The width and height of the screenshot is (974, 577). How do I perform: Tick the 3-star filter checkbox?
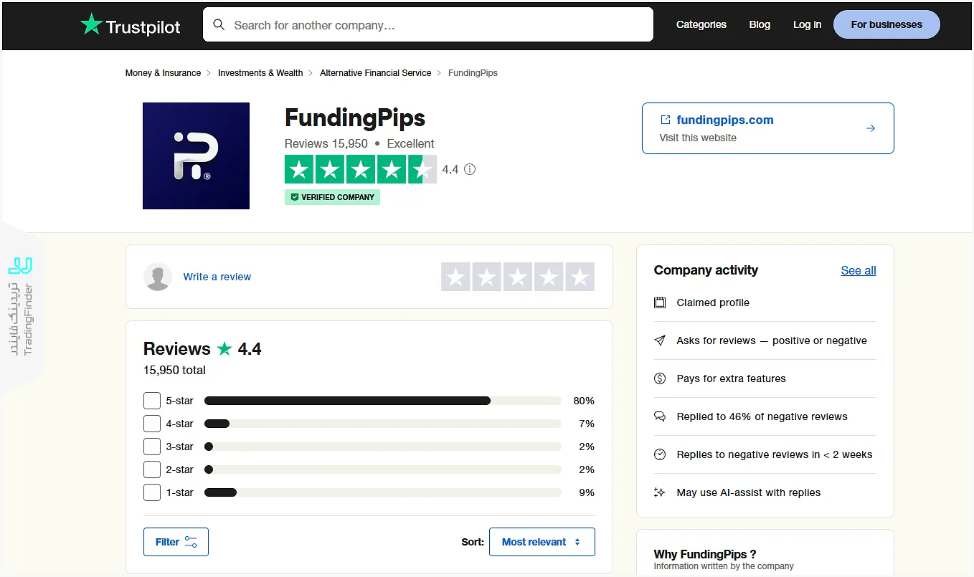[152, 447]
